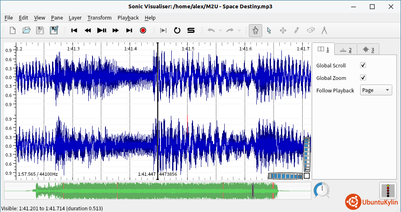Expand the Undo history dropdown arrow
Image resolution: width=401 pixels, height=212 pixels.
pyautogui.click(x=221, y=30)
